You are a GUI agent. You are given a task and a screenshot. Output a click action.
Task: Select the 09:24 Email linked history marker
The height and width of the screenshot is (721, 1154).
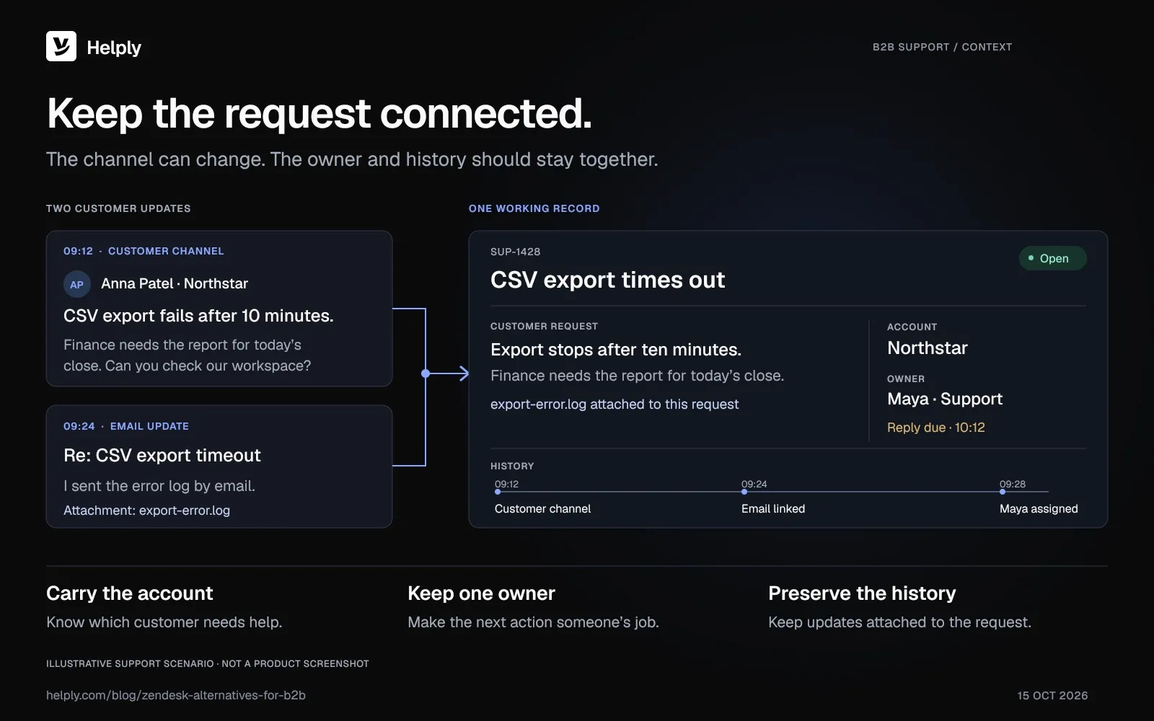(x=744, y=492)
